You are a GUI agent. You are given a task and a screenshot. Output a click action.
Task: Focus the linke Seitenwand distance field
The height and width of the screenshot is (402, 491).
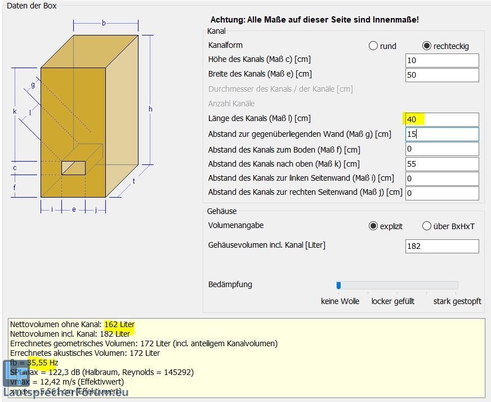[441, 178]
